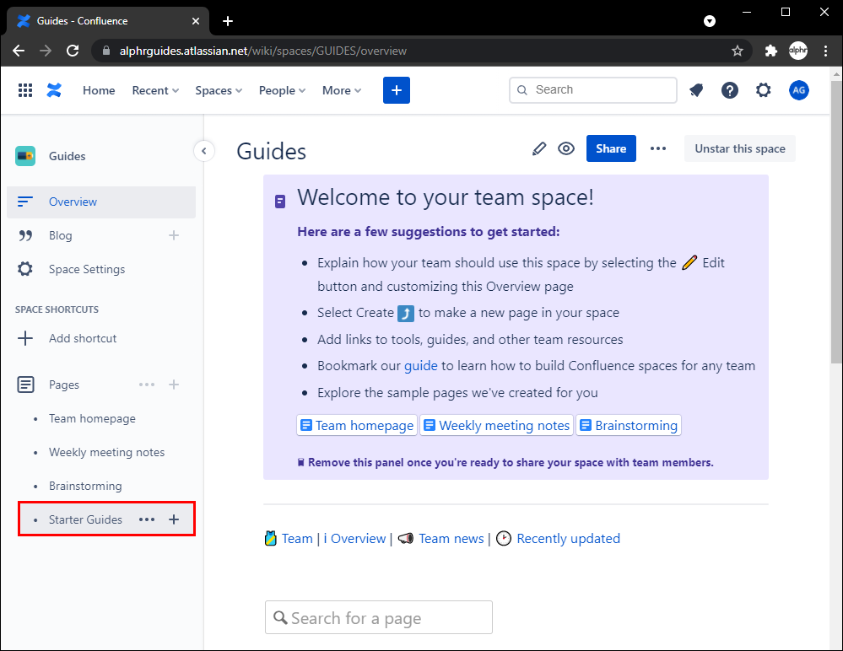Image resolution: width=843 pixels, height=651 pixels.
Task: Open Chrome three-dot menu
Action: (826, 51)
